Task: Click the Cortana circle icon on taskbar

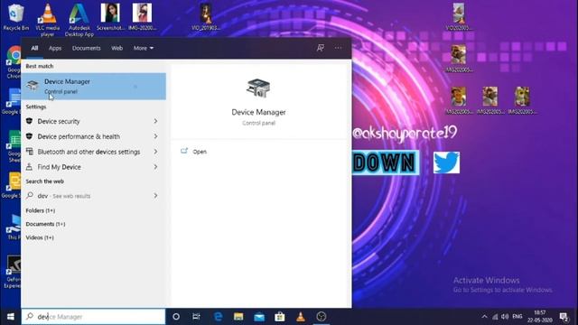Action: (176, 317)
